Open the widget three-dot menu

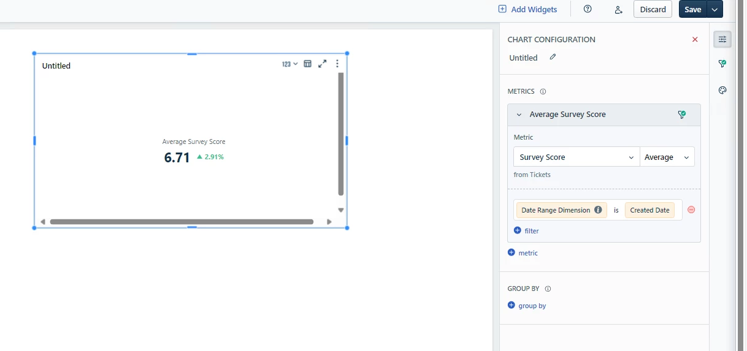click(x=337, y=64)
